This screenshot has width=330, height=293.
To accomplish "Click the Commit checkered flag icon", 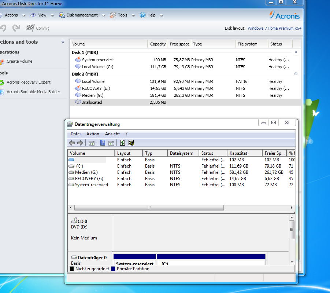I will tap(30, 28).
